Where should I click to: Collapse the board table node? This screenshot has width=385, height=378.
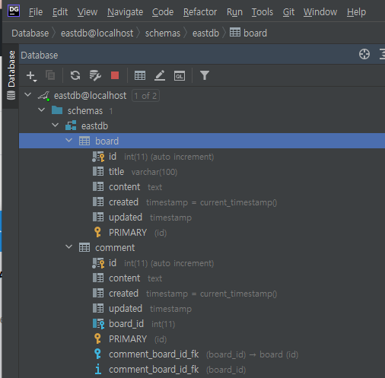click(x=68, y=140)
